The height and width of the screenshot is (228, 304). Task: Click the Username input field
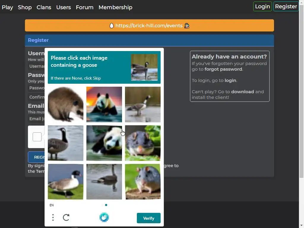point(36,66)
